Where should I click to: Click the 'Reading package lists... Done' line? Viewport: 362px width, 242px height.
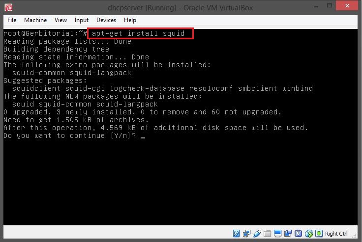point(67,41)
